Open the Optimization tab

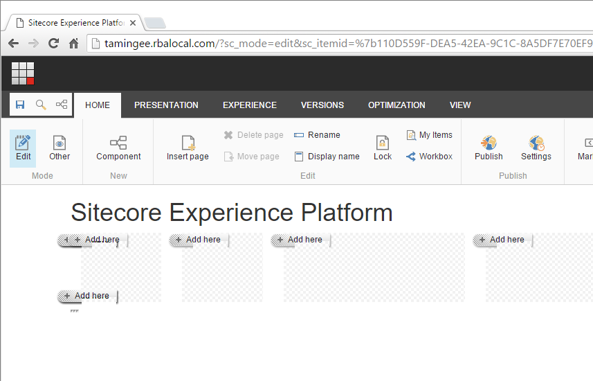pos(396,105)
